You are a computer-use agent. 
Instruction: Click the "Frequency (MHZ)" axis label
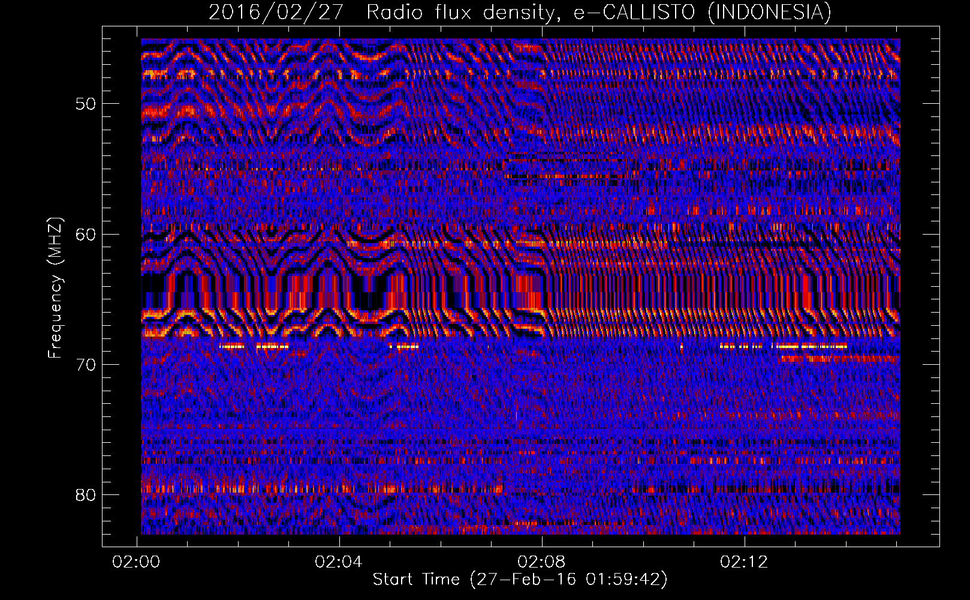(55, 288)
